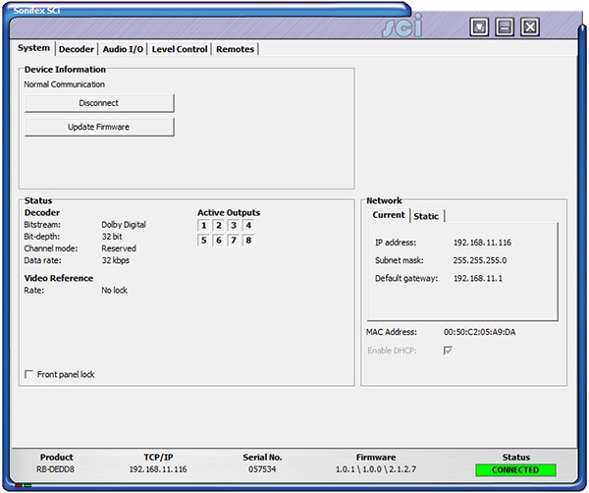This screenshot has width=589, height=493.
Task: Click default gateway value 192.168.11.1
Action: [478, 279]
